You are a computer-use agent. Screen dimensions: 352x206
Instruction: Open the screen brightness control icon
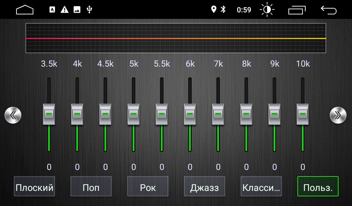[x=267, y=10]
